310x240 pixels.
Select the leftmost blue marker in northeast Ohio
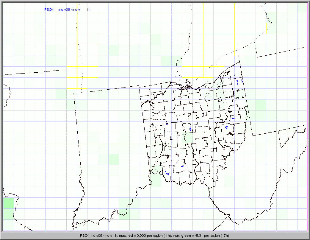[237, 82]
